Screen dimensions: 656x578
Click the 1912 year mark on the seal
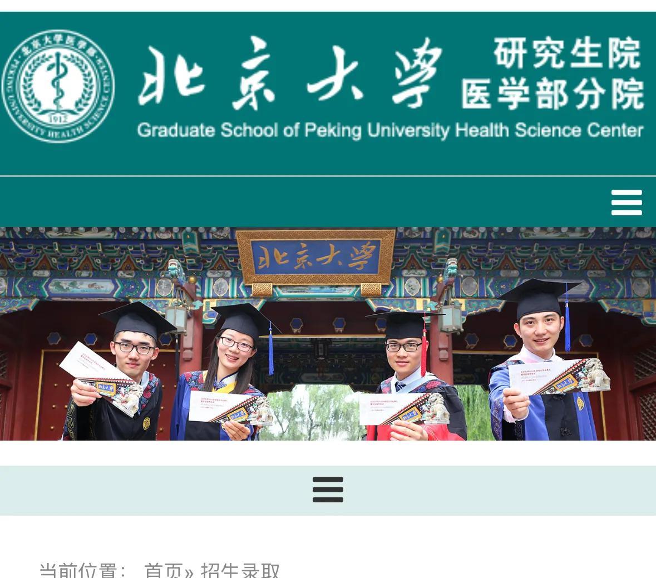(x=58, y=118)
